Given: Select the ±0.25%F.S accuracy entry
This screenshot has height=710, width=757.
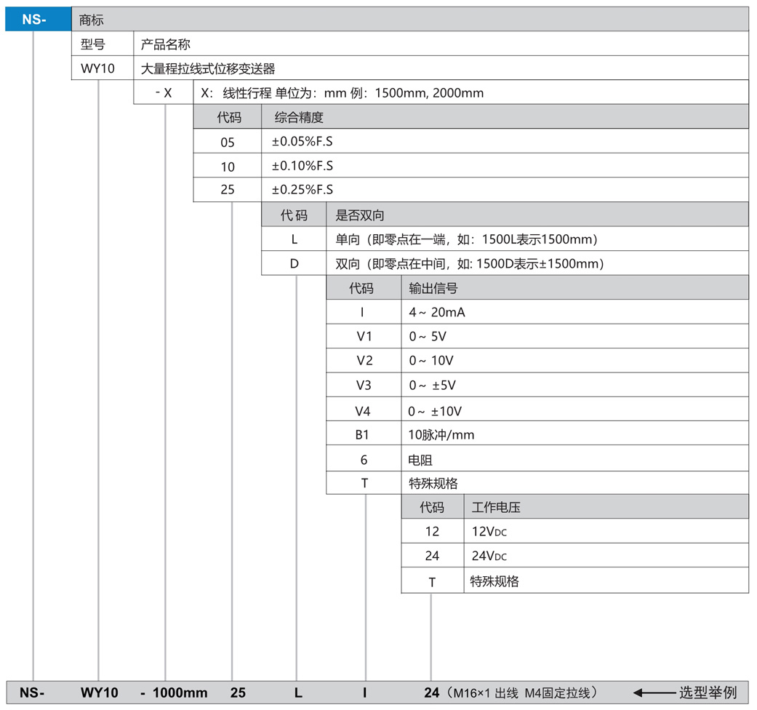Looking at the screenshot, I should coord(303,190).
